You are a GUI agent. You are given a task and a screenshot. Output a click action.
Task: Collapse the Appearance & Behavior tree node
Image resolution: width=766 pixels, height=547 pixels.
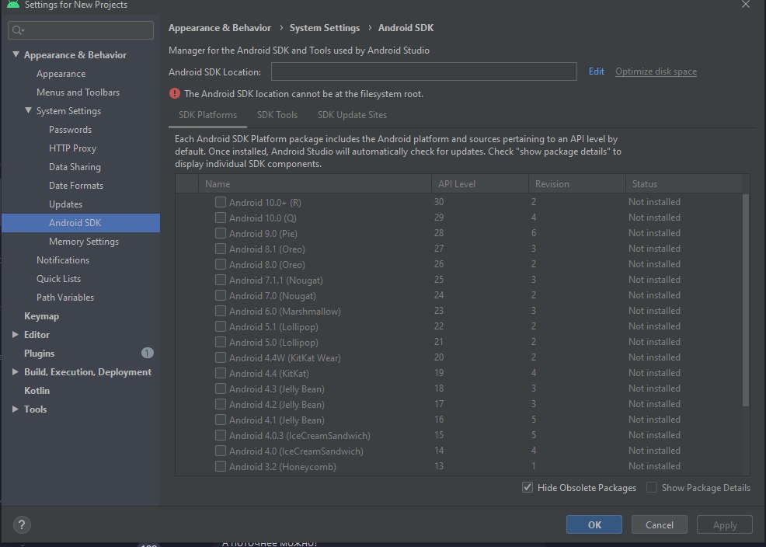16,54
